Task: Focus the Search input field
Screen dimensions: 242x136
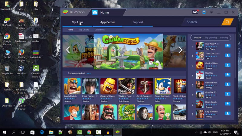Action: 203,22
